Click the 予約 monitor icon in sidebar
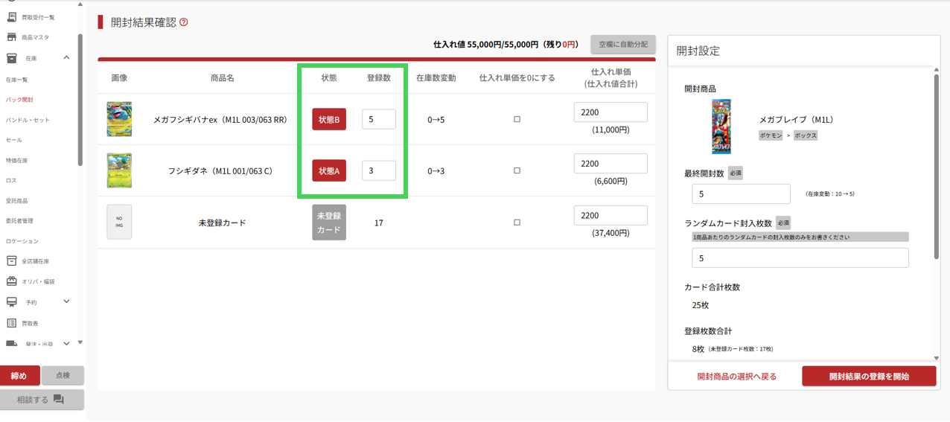This screenshot has height=422, width=950. tap(11, 302)
